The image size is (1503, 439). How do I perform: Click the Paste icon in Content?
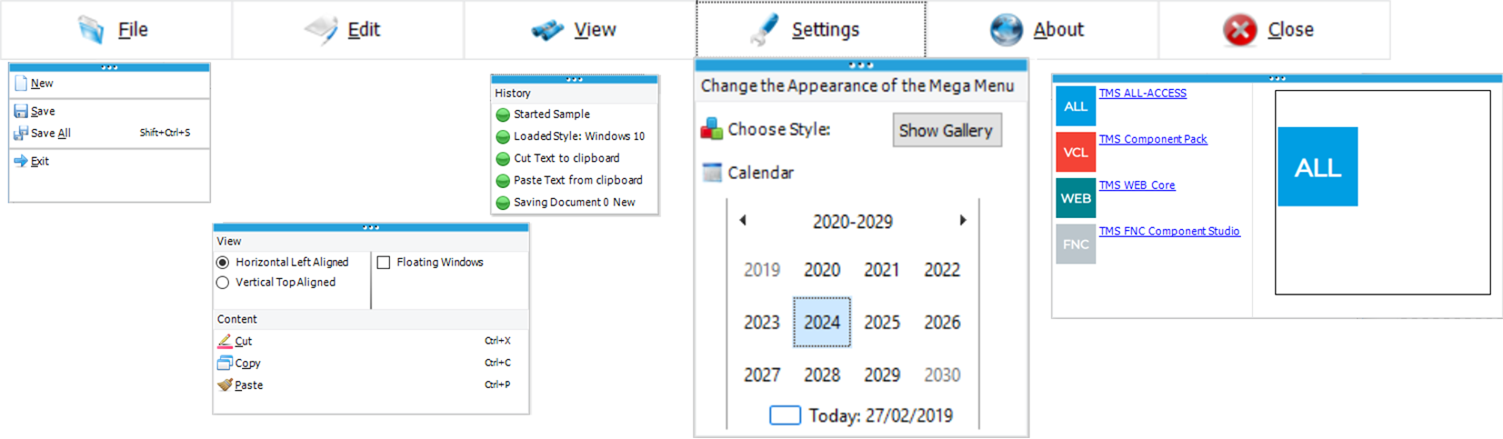click(x=225, y=384)
